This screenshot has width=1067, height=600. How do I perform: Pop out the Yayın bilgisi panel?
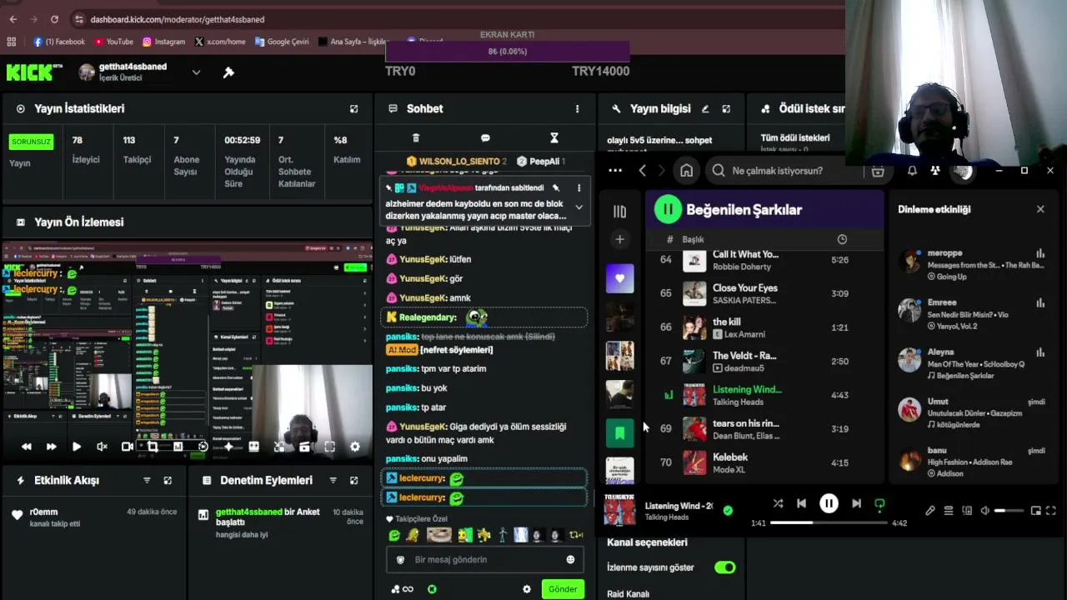click(x=726, y=109)
